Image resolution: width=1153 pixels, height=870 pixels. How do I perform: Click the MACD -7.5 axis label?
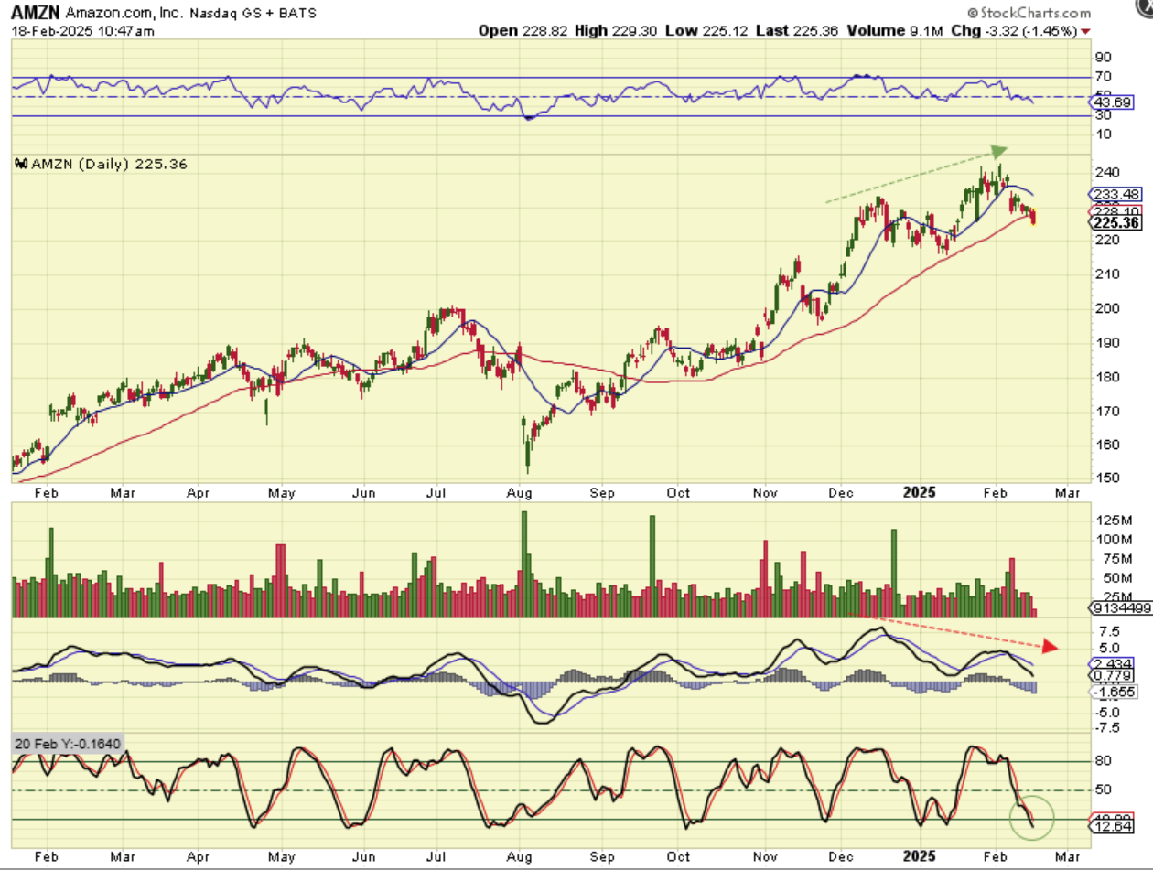tap(1108, 728)
